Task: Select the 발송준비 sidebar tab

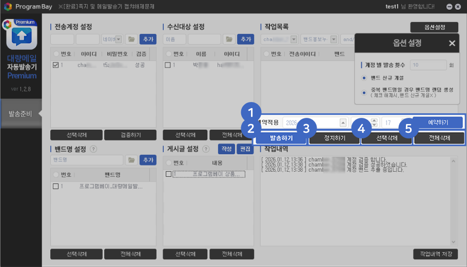Action: 21,113
